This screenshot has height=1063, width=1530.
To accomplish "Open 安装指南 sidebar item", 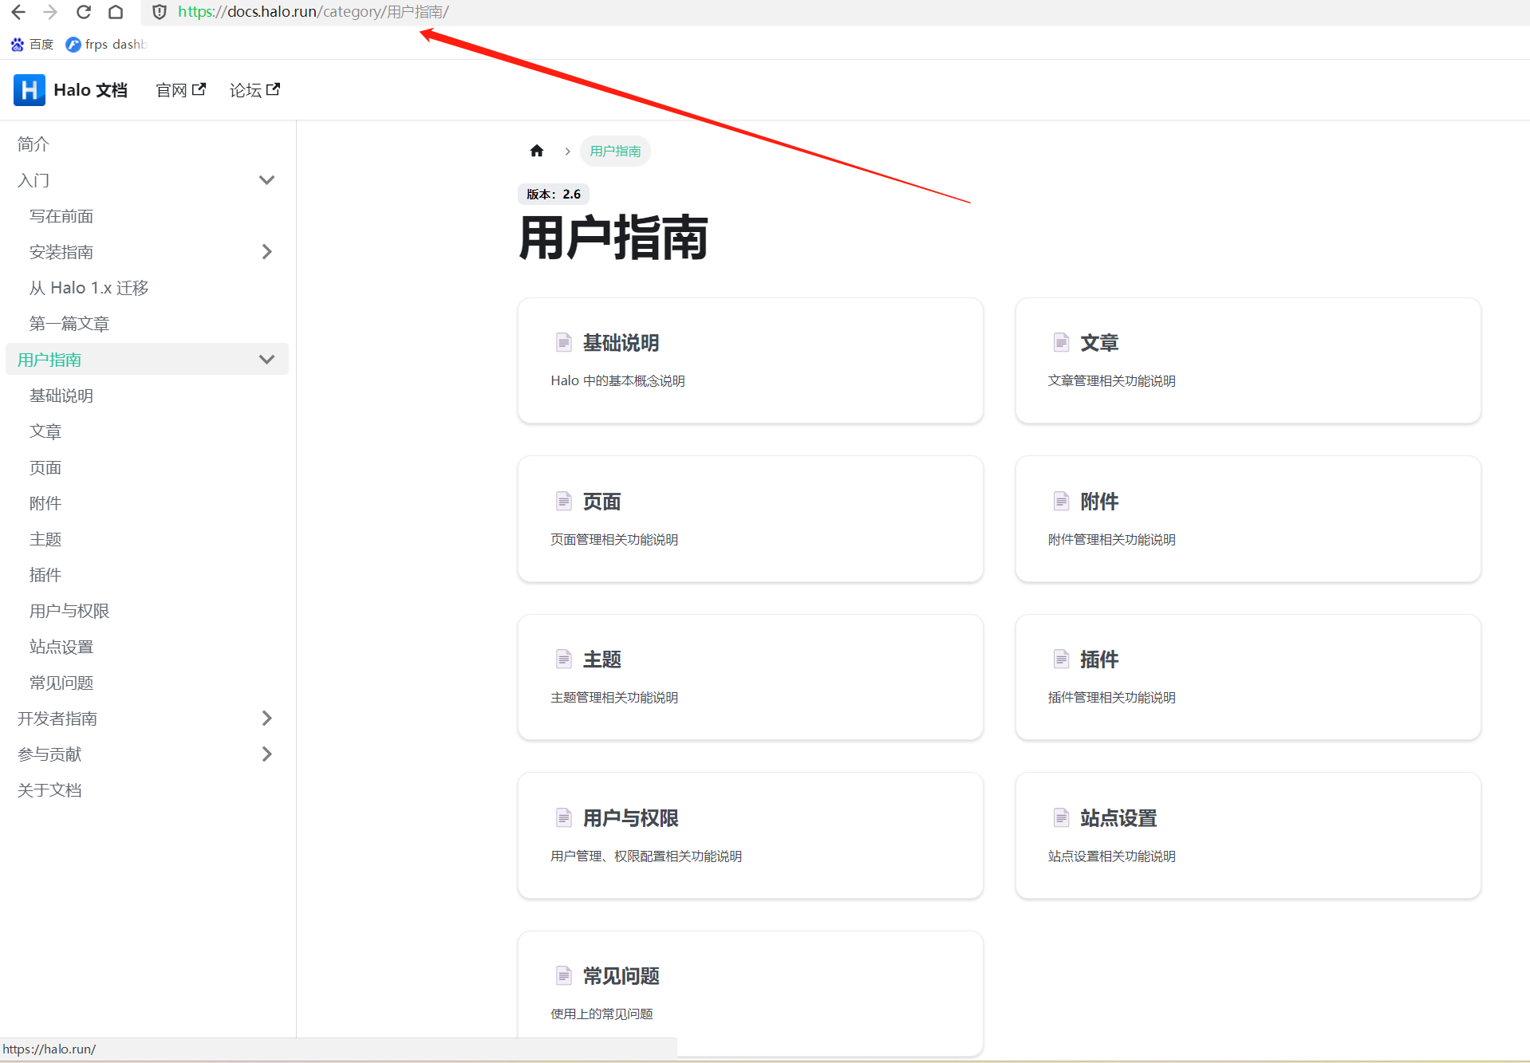I will tap(61, 252).
